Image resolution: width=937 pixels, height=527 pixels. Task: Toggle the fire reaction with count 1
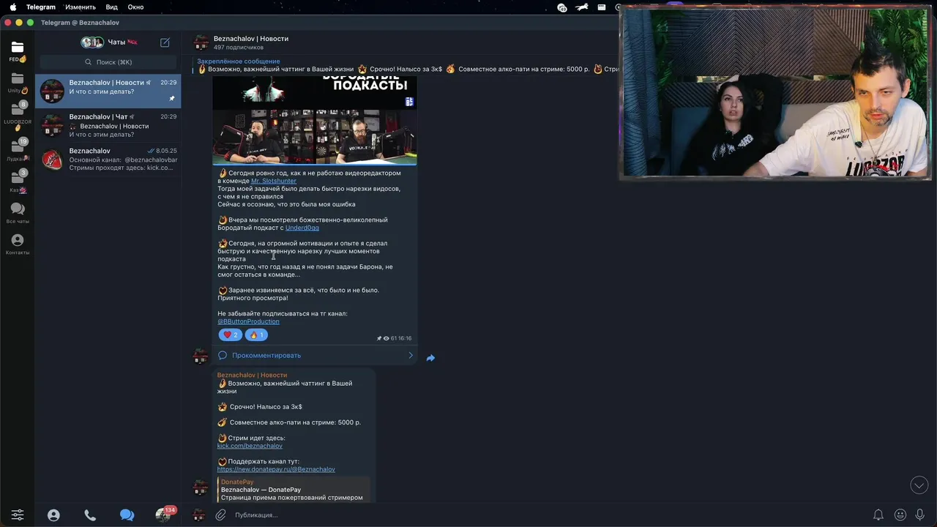pyautogui.click(x=256, y=334)
